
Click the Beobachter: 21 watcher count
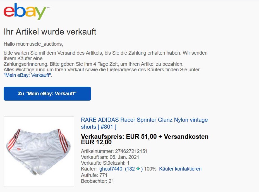click(97, 181)
